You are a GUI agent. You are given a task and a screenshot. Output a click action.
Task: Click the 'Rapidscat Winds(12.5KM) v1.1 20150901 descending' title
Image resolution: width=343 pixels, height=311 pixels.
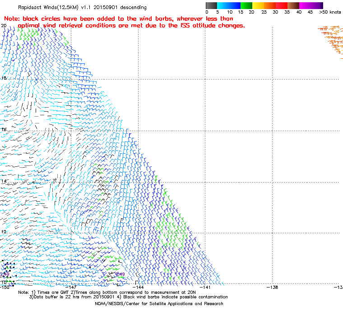point(82,7)
